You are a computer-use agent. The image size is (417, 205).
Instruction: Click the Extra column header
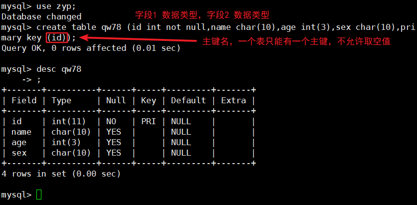point(233,100)
